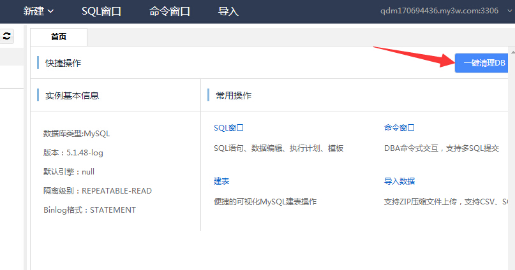Click the 隔离级别 REPEATABLE-READ info line
Viewport: 515px width, 270px height.
click(x=98, y=191)
